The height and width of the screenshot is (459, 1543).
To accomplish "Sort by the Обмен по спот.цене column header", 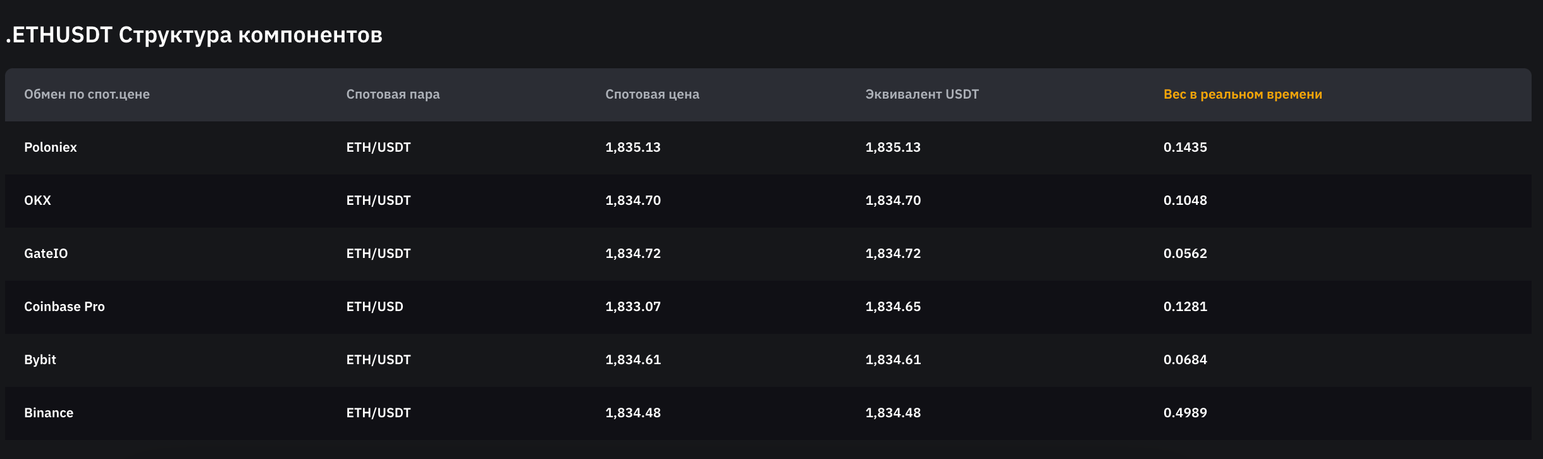I will (x=87, y=94).
